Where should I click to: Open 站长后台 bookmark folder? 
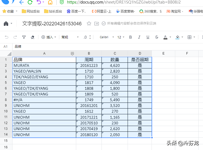coord(53,11)
